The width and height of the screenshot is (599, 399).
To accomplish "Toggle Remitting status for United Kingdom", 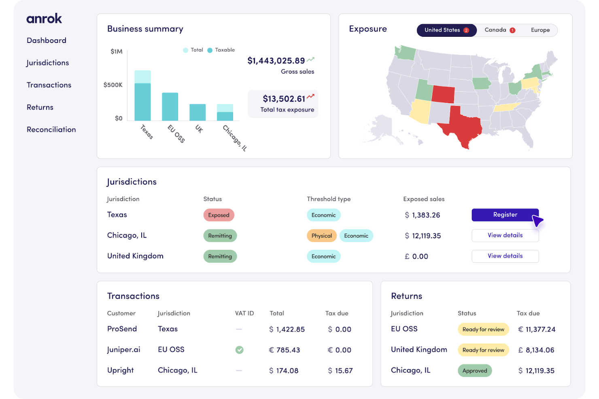I will coord(220,256).
